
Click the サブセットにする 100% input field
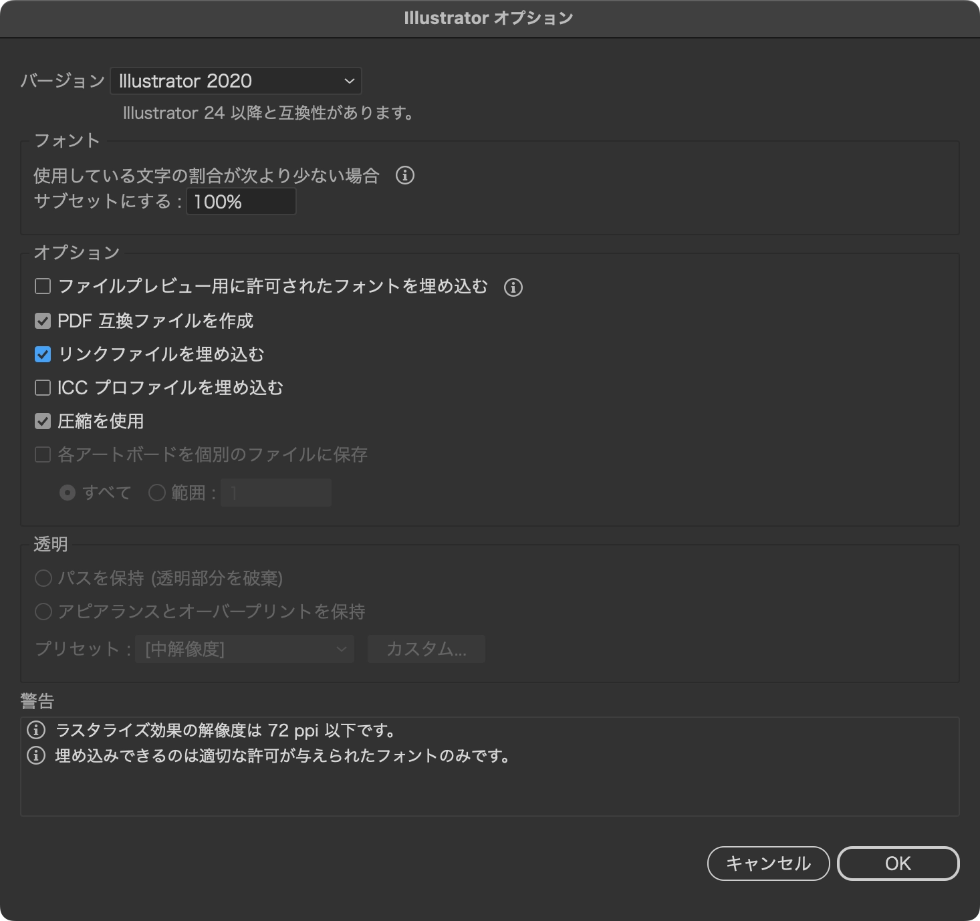point(241,201)
